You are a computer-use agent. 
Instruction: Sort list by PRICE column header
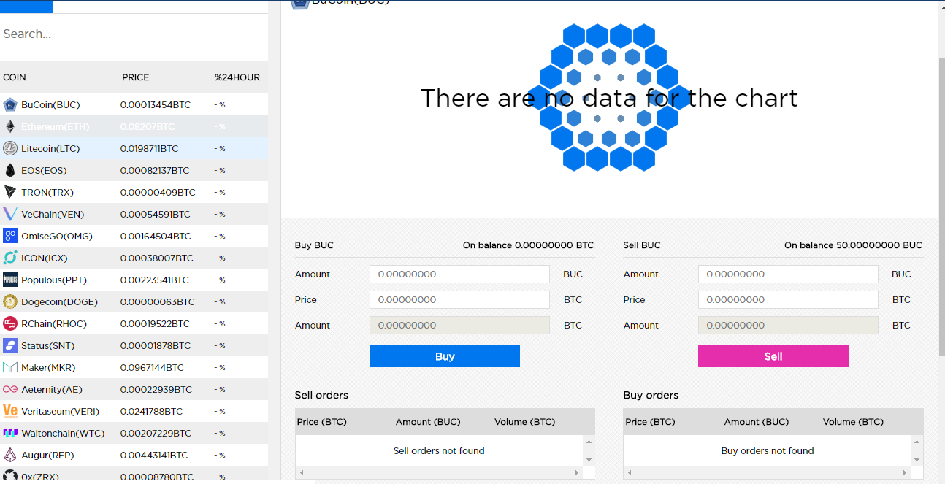(x=136, y=77)
